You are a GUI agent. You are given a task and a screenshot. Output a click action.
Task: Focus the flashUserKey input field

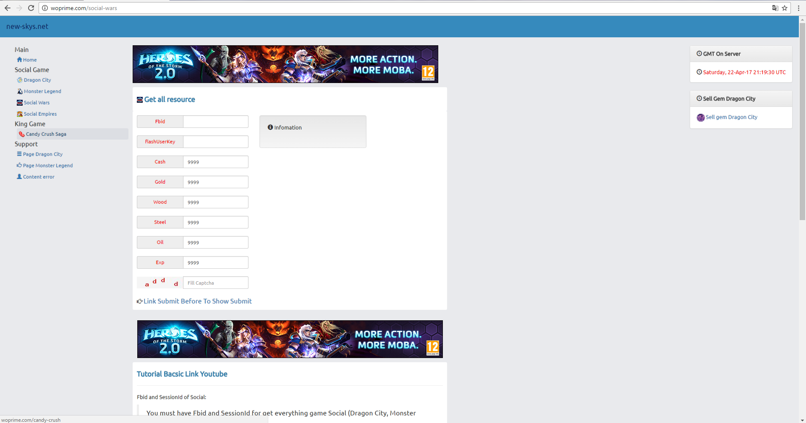tap(216, 142)
